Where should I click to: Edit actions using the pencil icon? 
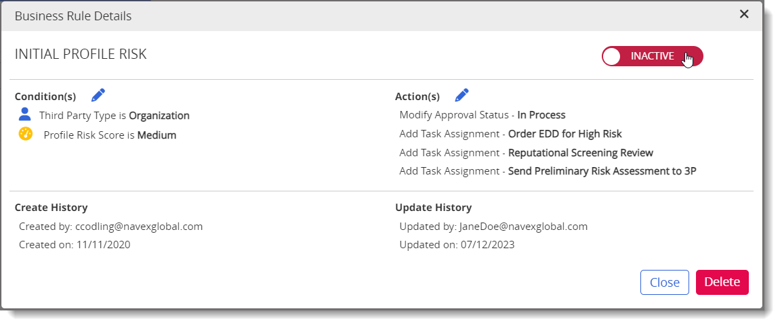(x=462, y=95)
